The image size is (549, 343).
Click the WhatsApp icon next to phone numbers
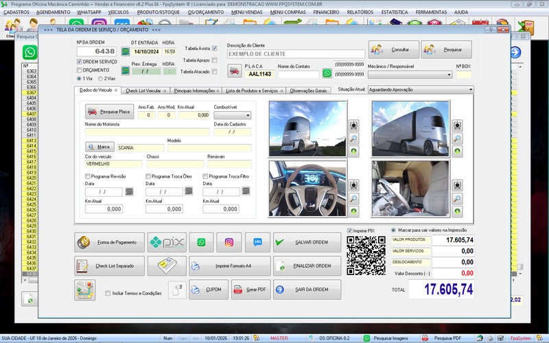tap(327, 73)
